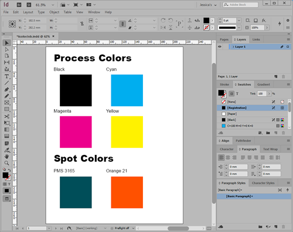Open the File menu
Image resolution: width=293 pixels, height=232 pixels.
coord(6,12)
